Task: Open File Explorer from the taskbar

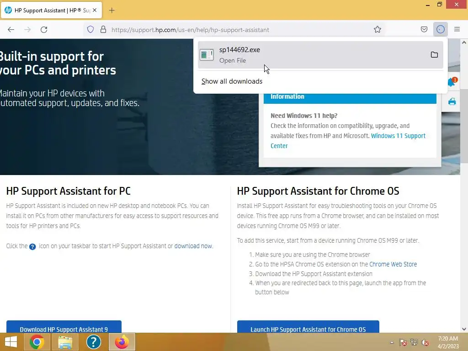Action: point(65,342)
